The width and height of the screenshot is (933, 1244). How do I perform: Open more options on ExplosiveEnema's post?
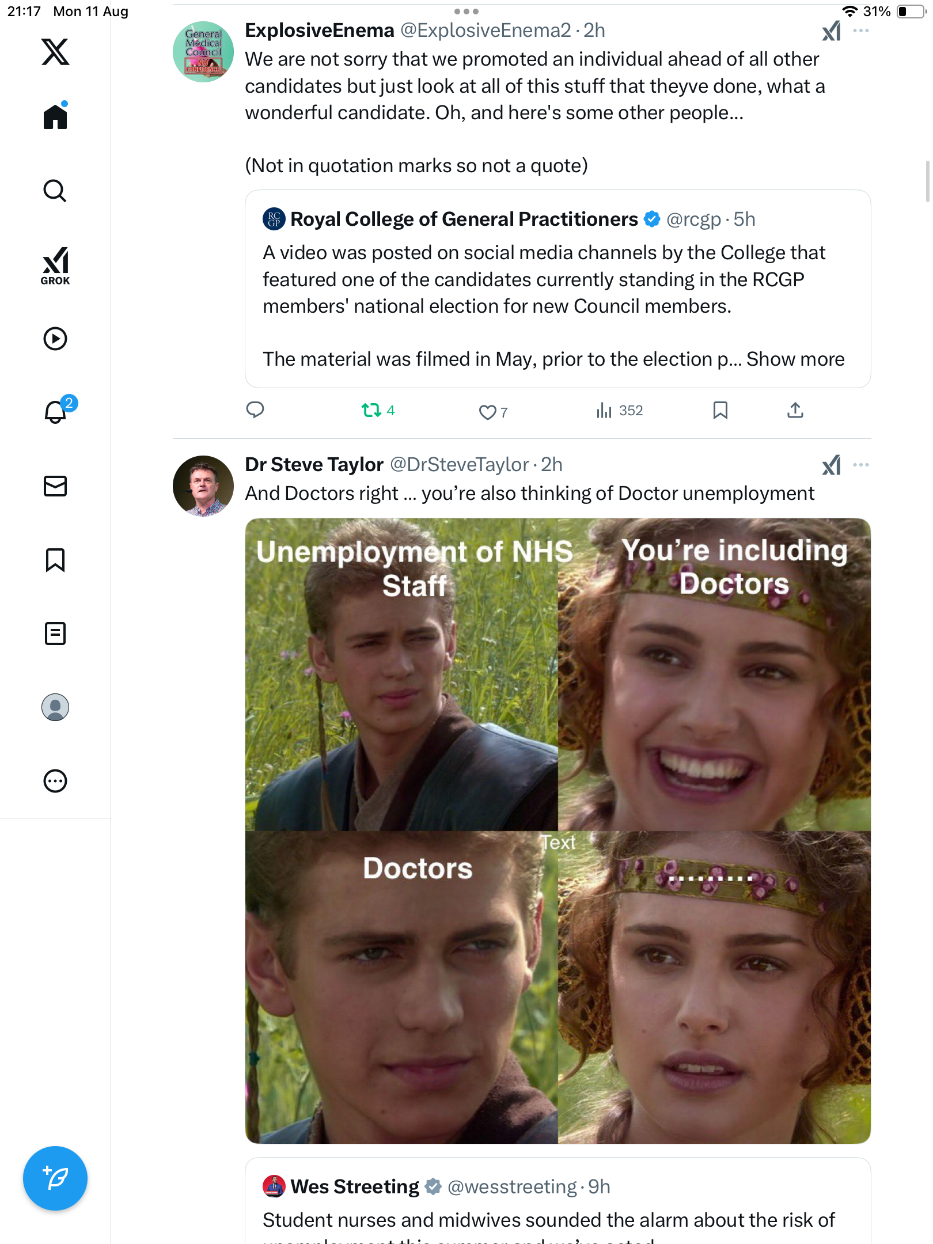point(861,31)
